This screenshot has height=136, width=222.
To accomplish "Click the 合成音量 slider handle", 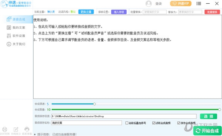I will pyautogui.click(x=219, y=109).
